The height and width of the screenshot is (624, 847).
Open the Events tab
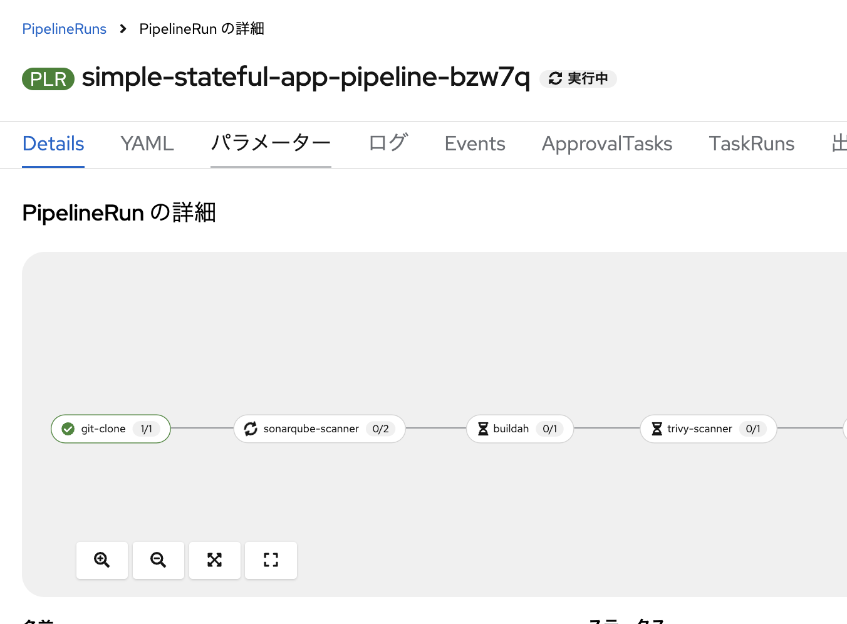coord(475,144)
